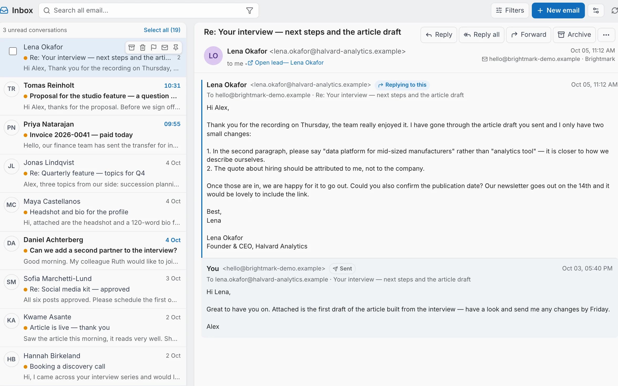Flag the Lena Okafor conversation
The height and width of the screenshot is (386, 618).
click(x=154, y=48)
